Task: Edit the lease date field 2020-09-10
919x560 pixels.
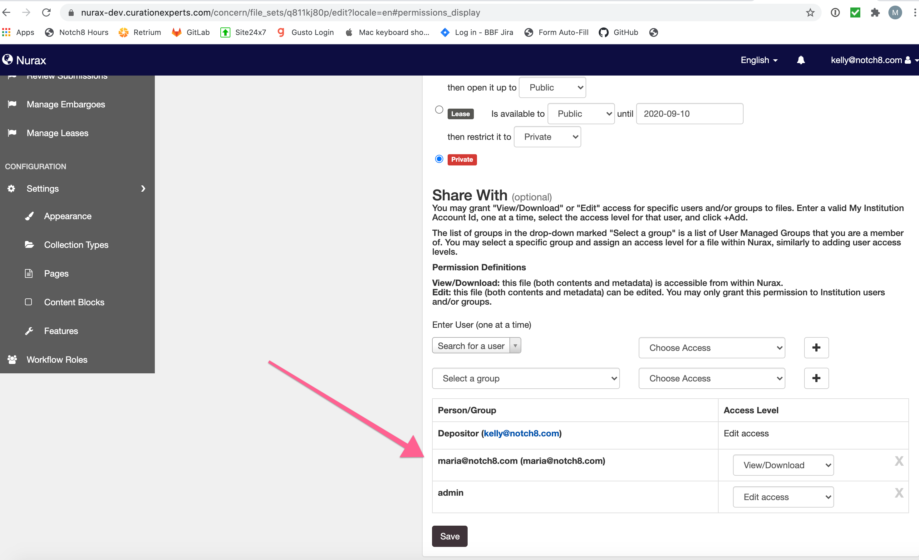Action: pos(689,114)
